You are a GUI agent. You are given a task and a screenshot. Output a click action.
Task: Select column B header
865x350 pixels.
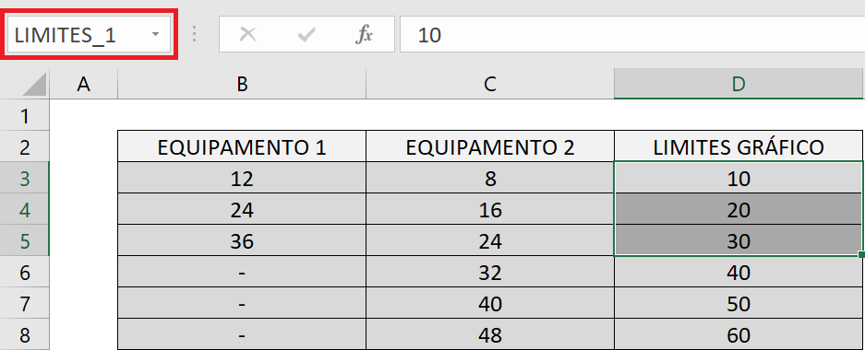point(242,84)
